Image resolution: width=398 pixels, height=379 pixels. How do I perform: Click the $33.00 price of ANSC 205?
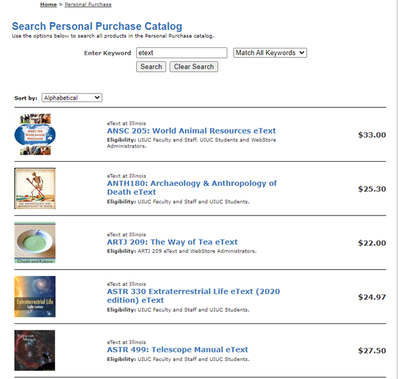click(x=372, y=135)
